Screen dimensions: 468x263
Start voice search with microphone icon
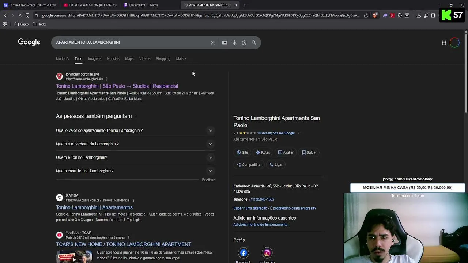click(234, 42)
